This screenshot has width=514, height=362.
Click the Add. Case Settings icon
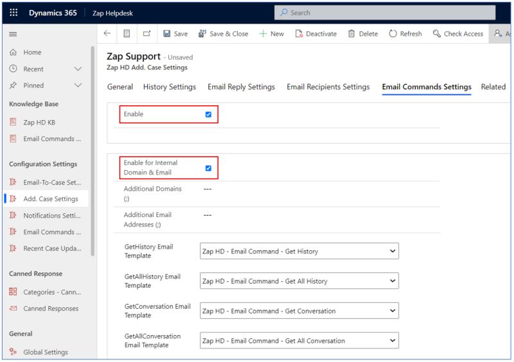(13, 199)
